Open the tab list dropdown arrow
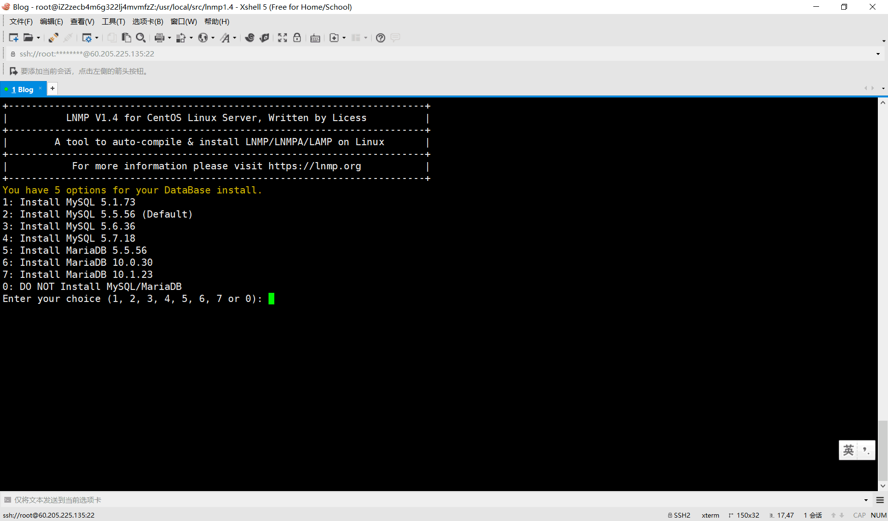 pos(883,89)
